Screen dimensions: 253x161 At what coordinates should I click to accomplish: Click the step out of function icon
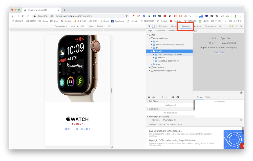click(162, 97)
